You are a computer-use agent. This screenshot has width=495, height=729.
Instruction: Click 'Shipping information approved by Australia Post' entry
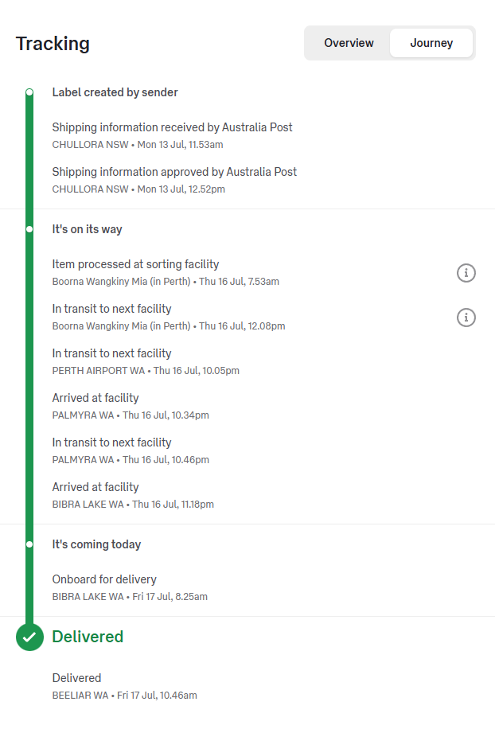point(174,180)
